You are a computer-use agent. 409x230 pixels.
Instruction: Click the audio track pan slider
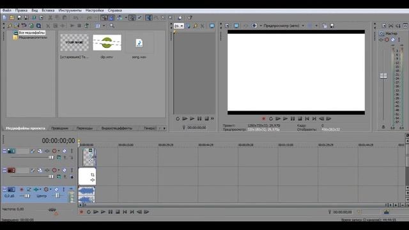(58, 196)
